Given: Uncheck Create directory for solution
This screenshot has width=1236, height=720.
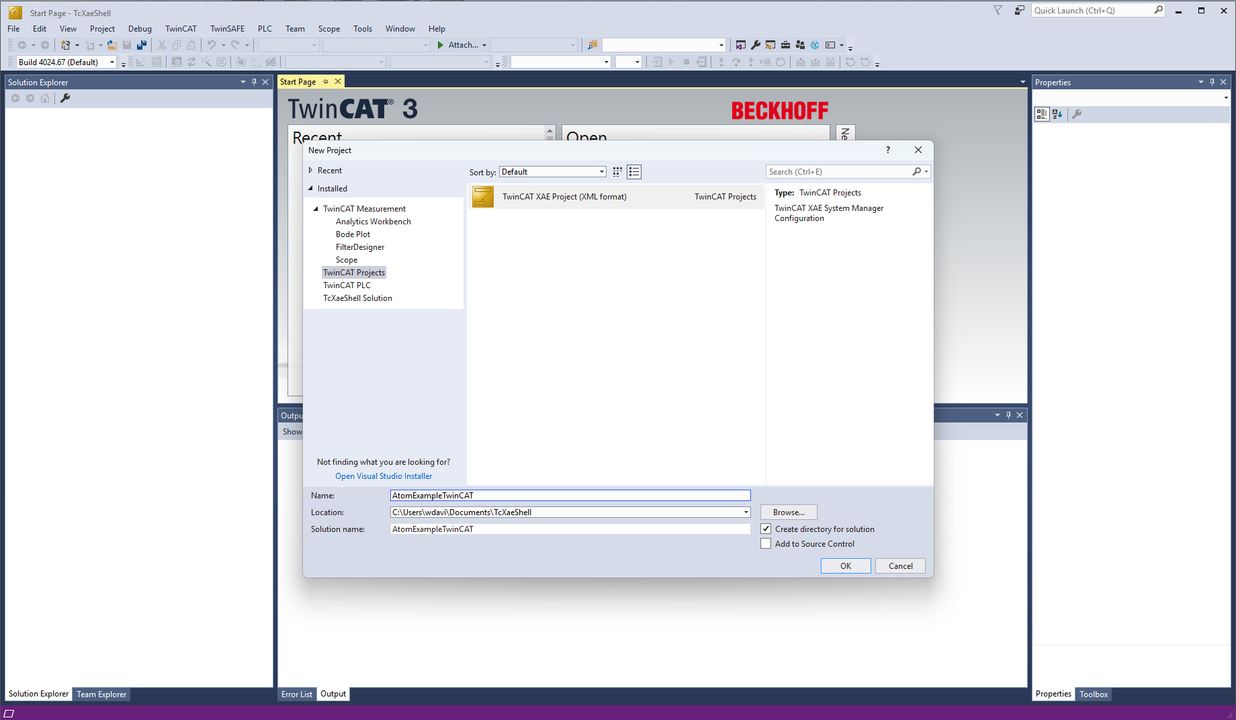Looking at the screenshot, I should point(766,529).
